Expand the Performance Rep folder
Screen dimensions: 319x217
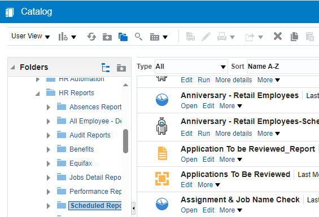pyautogui.click(x=49, y=192)
